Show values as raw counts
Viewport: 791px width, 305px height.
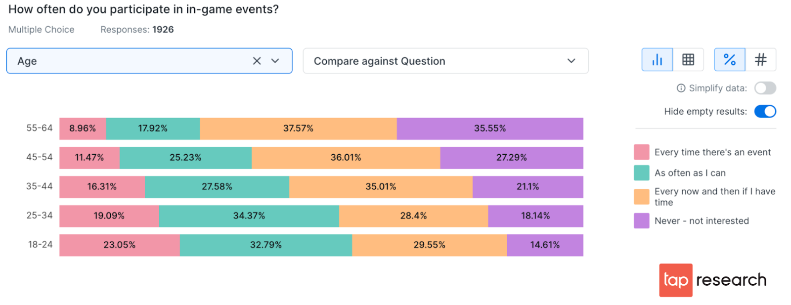point(760,60)
